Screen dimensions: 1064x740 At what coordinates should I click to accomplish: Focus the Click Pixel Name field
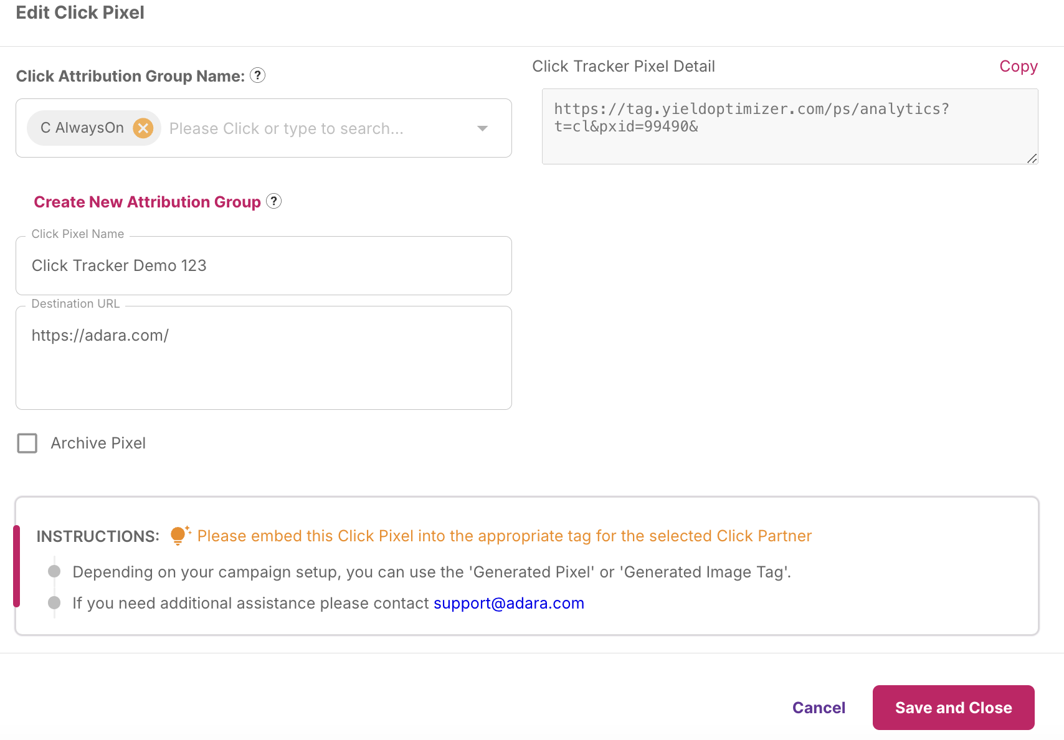point(264,265)
